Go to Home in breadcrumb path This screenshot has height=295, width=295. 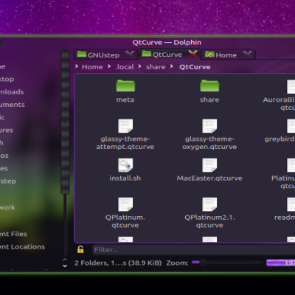point(92,67)
